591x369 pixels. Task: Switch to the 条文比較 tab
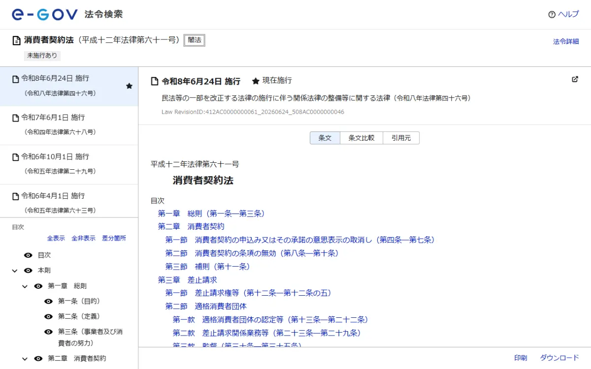pos(361,138)
